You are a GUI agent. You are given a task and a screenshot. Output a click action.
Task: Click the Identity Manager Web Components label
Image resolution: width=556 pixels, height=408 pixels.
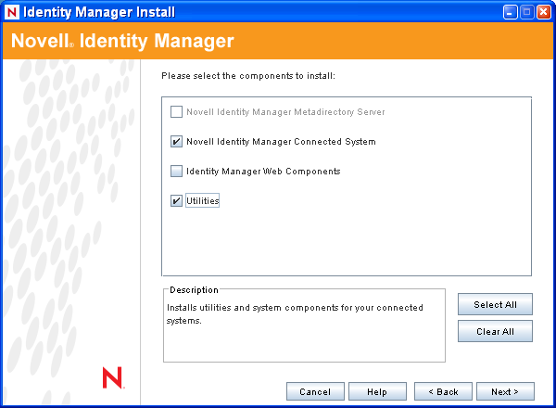pyautogui.click(x=263, y=172)
